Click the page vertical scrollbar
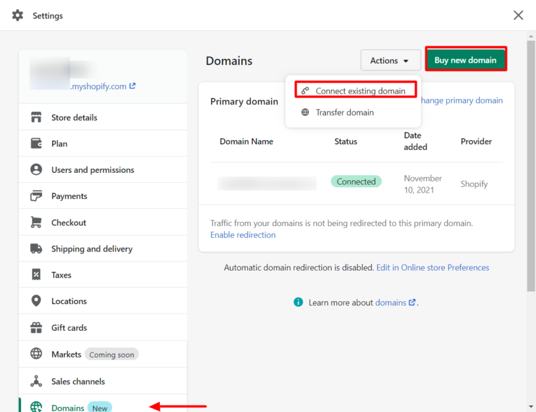 pos(531,164)
